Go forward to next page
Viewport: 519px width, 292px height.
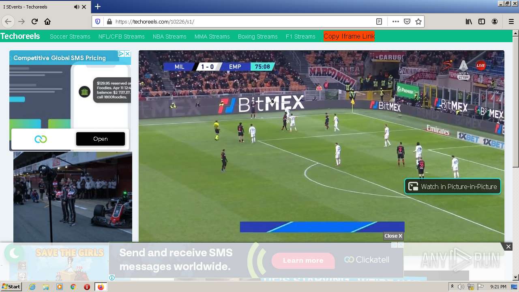tap(21, 21)
